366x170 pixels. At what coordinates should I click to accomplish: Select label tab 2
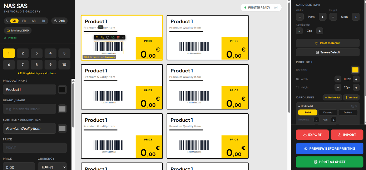[x=23, y=53]
